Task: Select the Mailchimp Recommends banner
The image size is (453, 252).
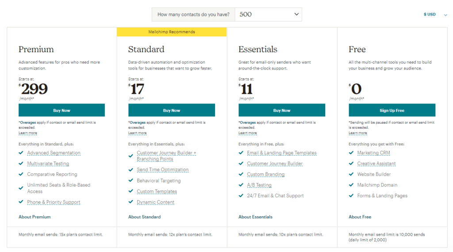Action: point(172,32)
